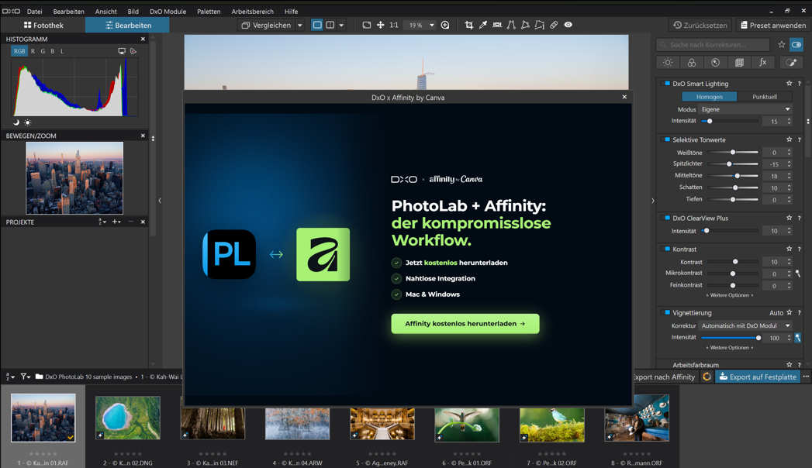The height and width of the screenshot is (468, 812).
Task: Open the Datei menu
Action: coord(34,12)
